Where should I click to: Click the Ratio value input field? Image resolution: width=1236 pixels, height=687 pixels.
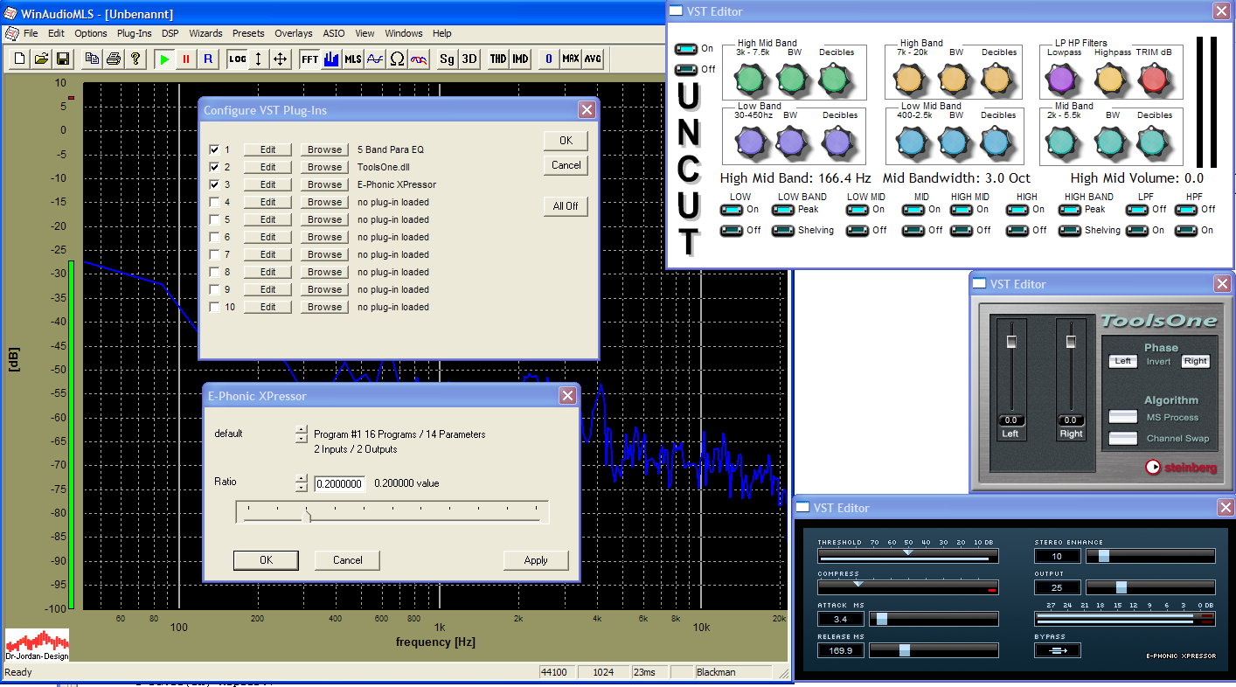click(x=339, y=483)
